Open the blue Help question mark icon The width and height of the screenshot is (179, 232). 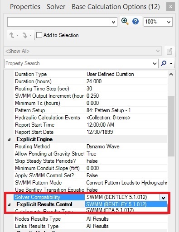coord(135,21)
